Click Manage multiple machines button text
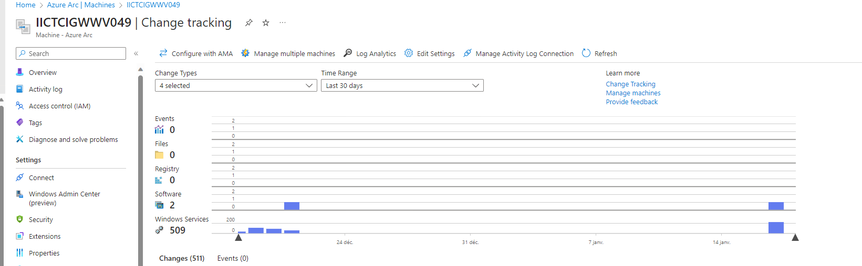The height and width of the screenshot is (266, 862). click(294, 53)
